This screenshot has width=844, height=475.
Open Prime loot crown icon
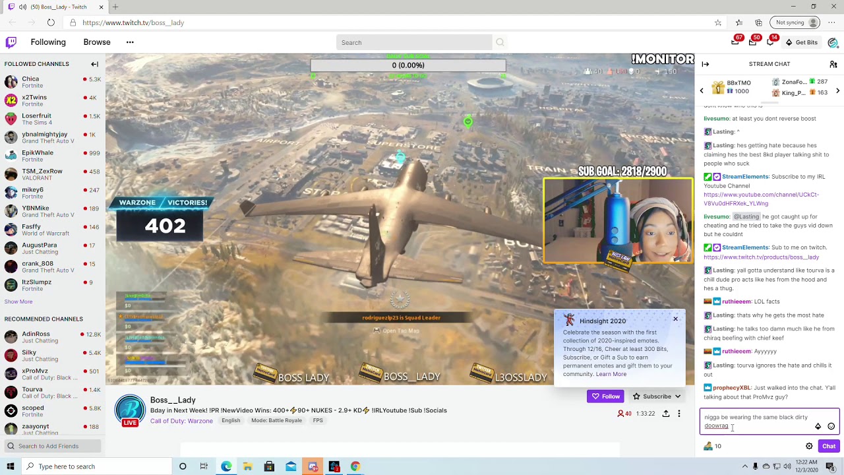[735, 42]
